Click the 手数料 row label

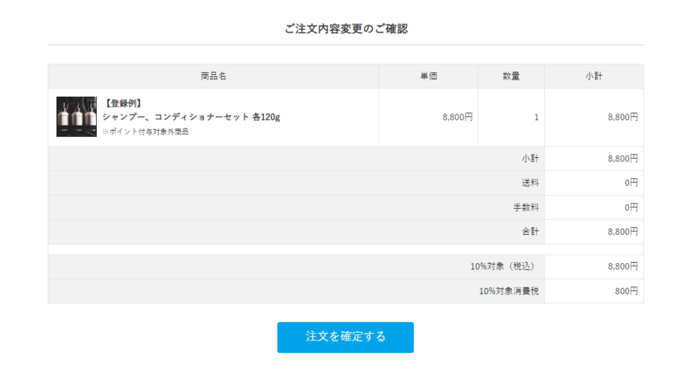click(x=526, y=208)
